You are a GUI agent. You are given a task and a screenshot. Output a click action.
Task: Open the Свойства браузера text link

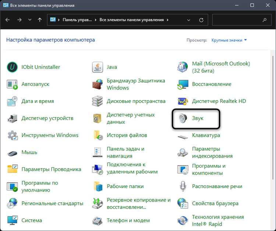[215, 203]
